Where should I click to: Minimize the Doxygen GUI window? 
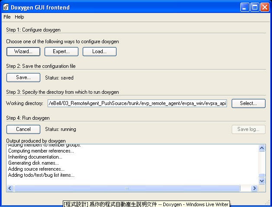tap(245, 7)
